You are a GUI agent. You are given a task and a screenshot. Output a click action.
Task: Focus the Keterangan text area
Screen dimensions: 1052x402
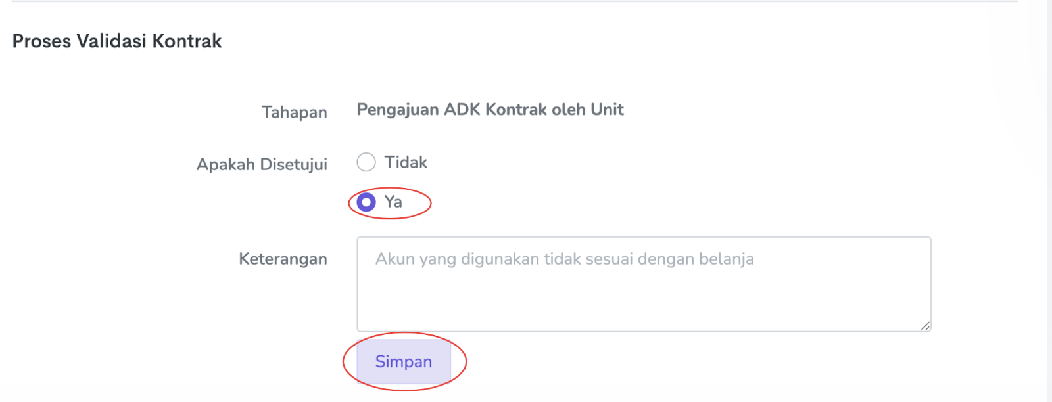pyautogui.click(x=643, y=284)
